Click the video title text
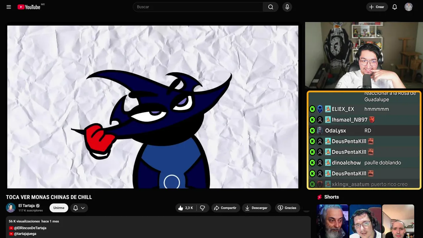 49,197
